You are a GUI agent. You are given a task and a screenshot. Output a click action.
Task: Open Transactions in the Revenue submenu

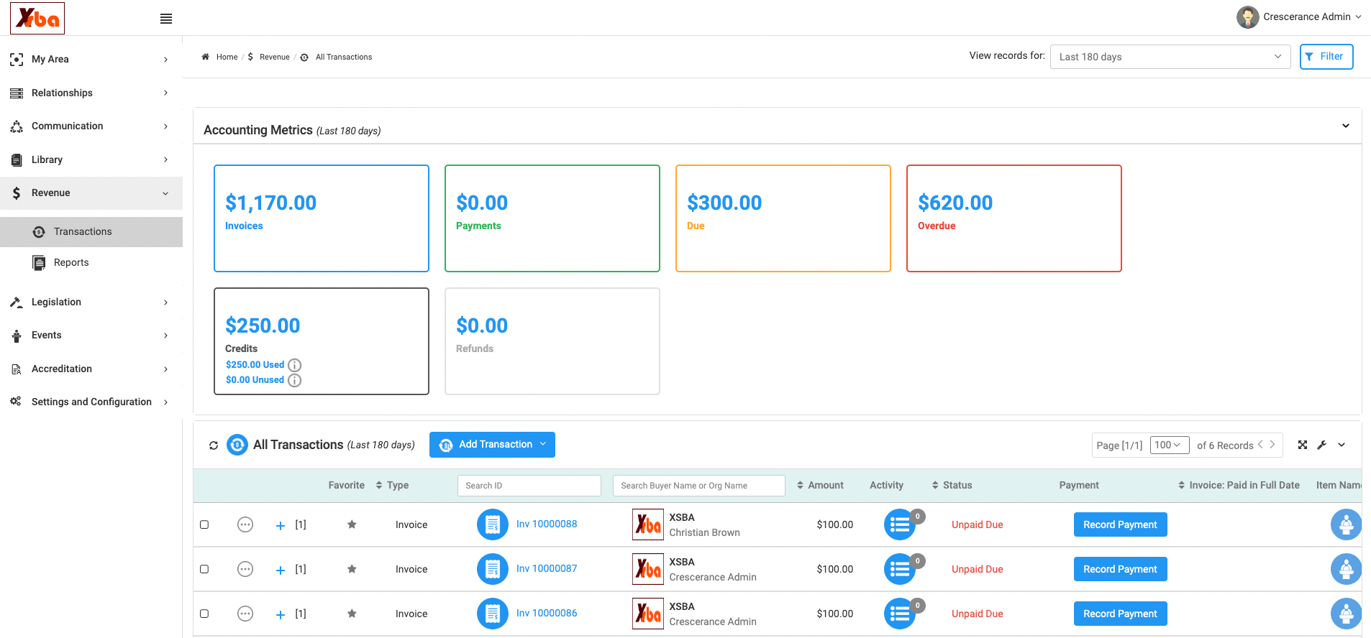[x=91, y=231]
